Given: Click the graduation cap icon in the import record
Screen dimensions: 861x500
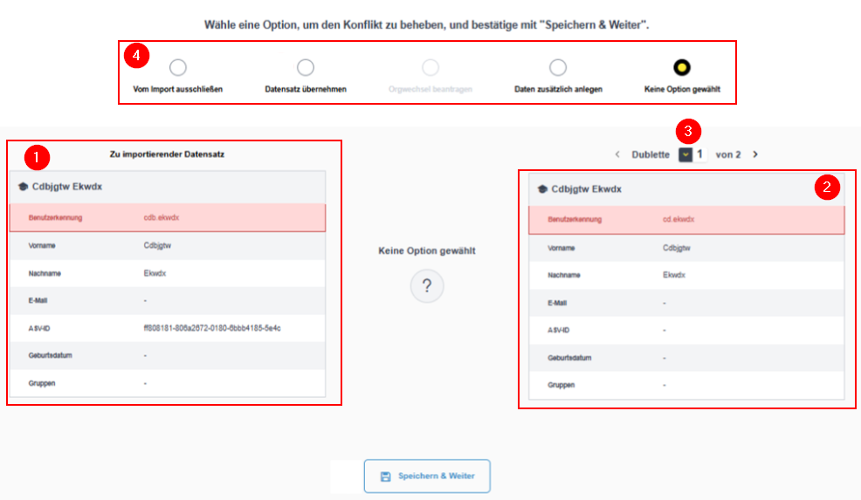Looking at the screenshot, I should tap(22, 186).
